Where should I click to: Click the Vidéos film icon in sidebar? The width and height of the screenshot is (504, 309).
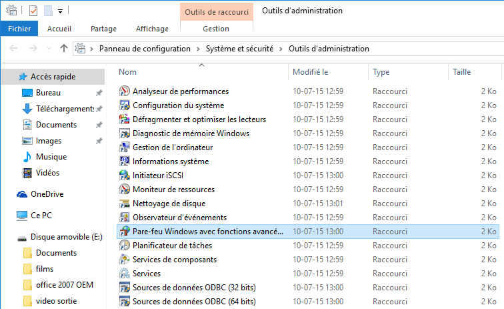[27, 173]
